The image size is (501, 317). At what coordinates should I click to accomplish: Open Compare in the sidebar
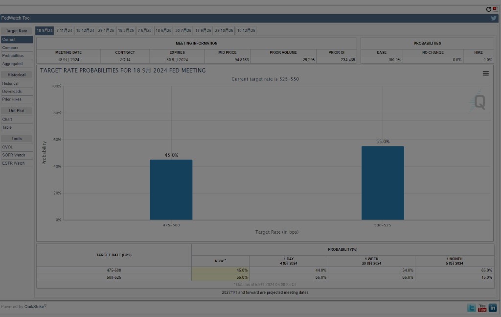pyautogui.click(x=10, y=48)
